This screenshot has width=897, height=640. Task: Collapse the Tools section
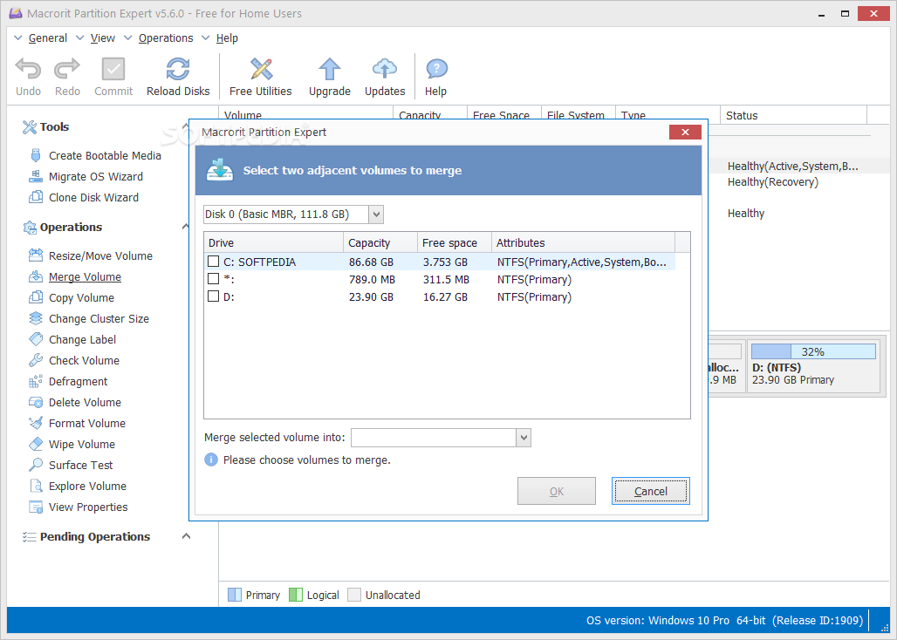coord(185,126)
